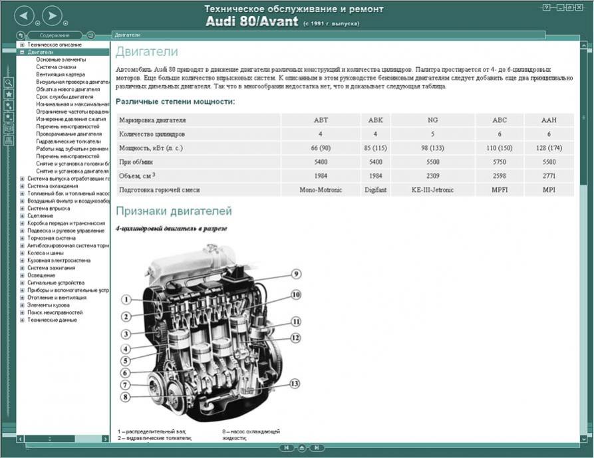Screen dimensions: 594x458
Task: Click the AAH engine code cell
Action: tap(549, 120)
